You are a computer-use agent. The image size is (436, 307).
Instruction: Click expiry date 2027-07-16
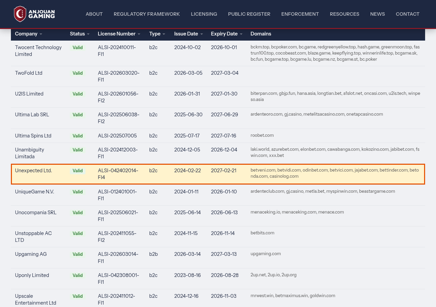[223, 136]
